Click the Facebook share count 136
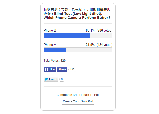Viewport: 159px width, 114px height. pos(72,69)
